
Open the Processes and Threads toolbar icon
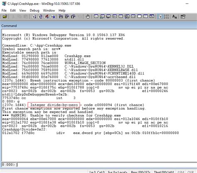pyautogui.click(x=145, y=17)
